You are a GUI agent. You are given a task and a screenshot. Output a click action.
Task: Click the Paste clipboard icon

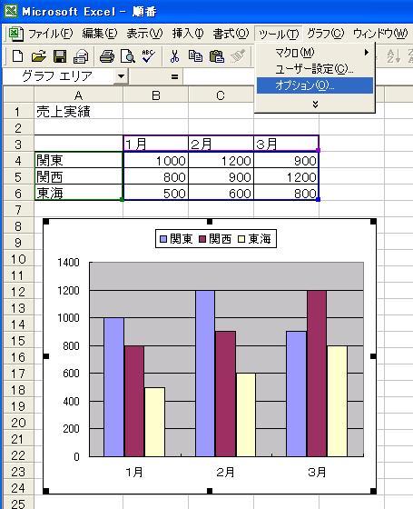pyautogui.click(x=217, y=56)
